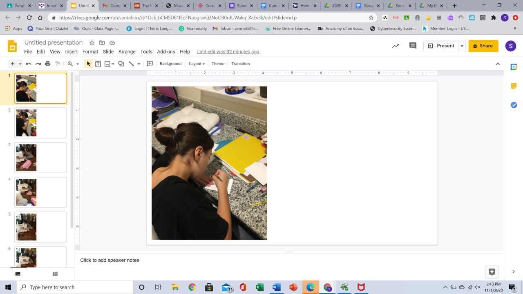
Task: Choose the Select cursor tool
Action: pos(88,64)
